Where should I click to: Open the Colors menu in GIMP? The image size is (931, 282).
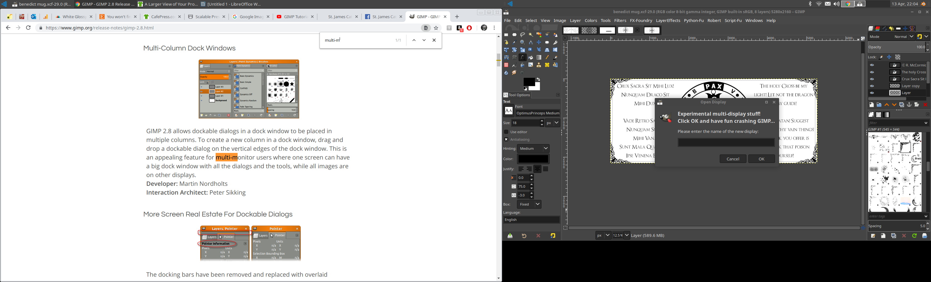pyautogui.click(x=591, y=21)
